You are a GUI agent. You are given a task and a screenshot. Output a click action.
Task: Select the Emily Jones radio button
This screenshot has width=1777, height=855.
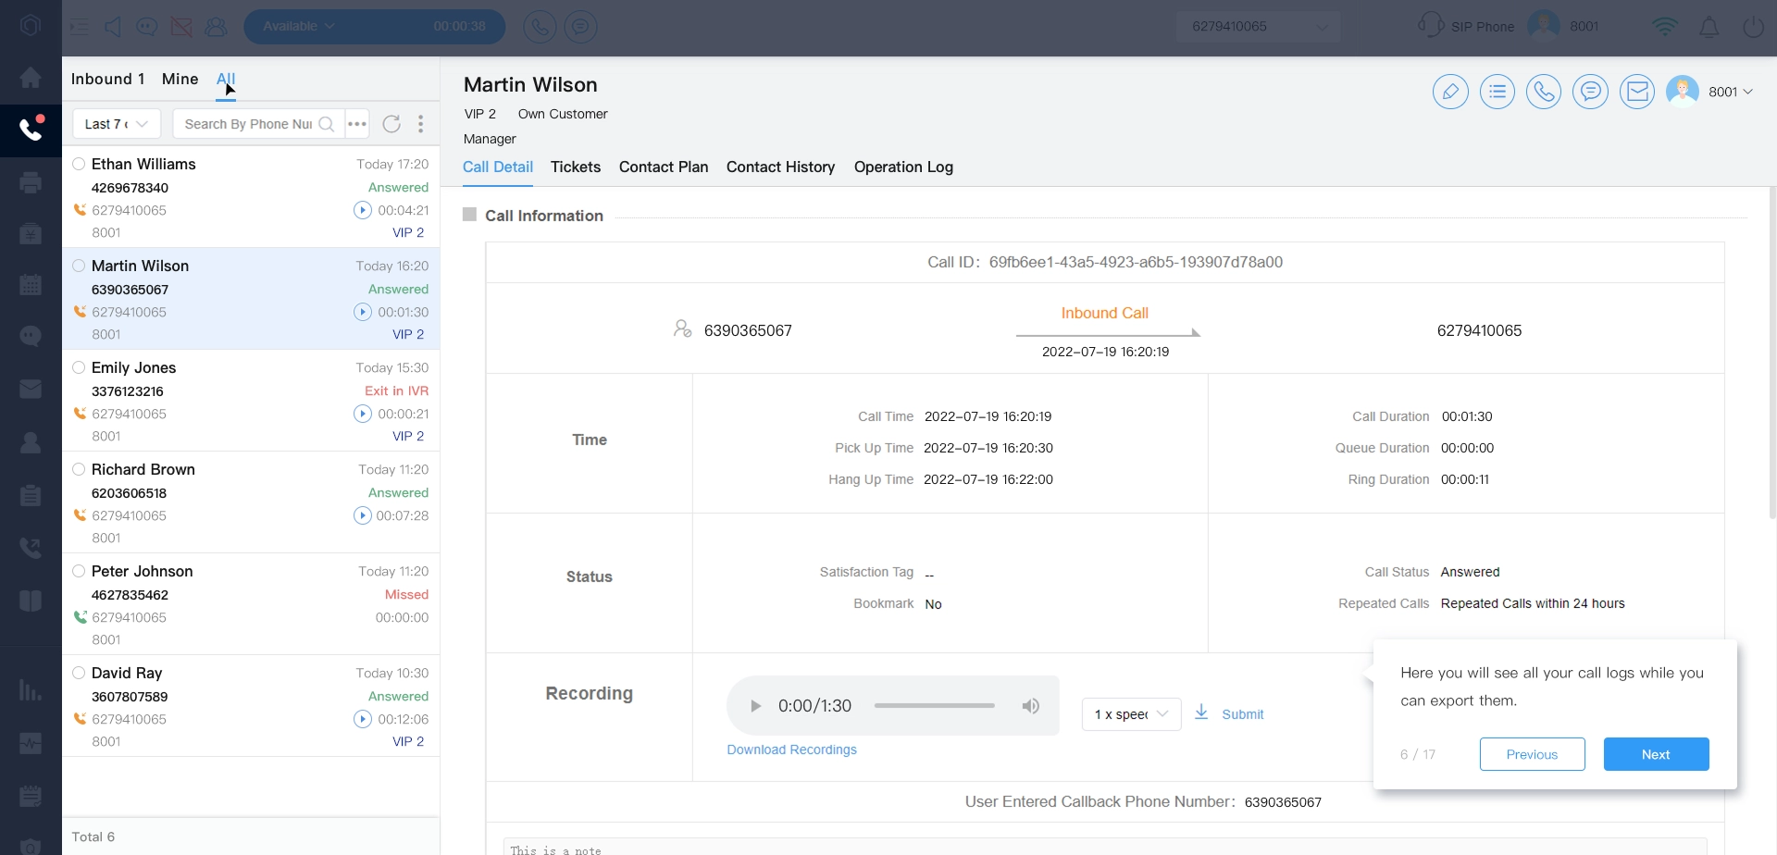pyautogui.click(x=79, y=367)
